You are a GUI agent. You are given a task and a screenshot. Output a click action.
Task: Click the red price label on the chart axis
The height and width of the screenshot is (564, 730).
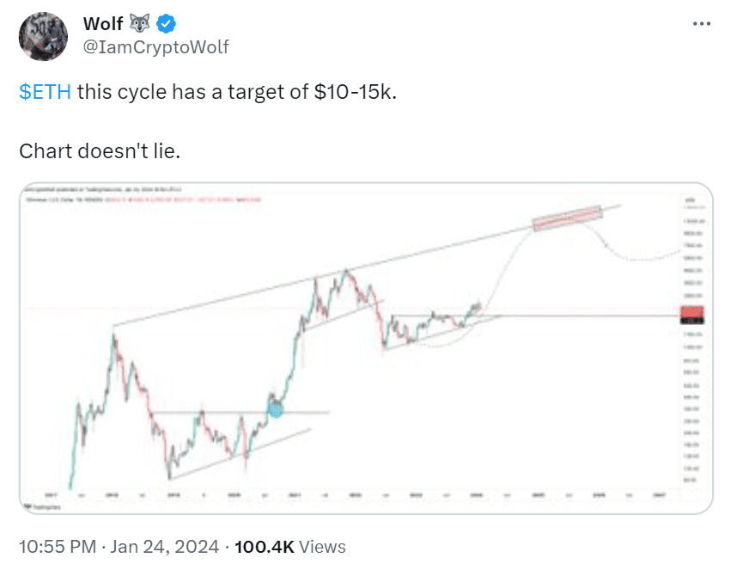[x=692, y=315]
